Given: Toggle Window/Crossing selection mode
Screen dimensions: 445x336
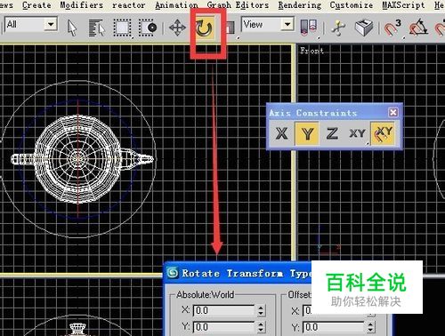Looking at the screenshot, I should [x=148, y=28].
